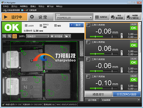Image resolution: width=143 pixels, height=108 pixels.
Task: Click the 工具05 height tool icon
Action: 88,59
